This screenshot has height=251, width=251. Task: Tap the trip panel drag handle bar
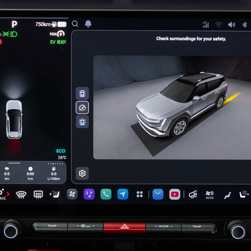point(15,163)
